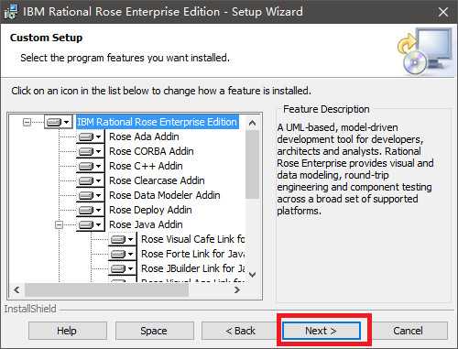Image resolution: width=458 pixels, height=349 pixels.
Task: Collapse the IBM Rational Rose Enterprise Edition tree node
Action: (x=27, y=122)
